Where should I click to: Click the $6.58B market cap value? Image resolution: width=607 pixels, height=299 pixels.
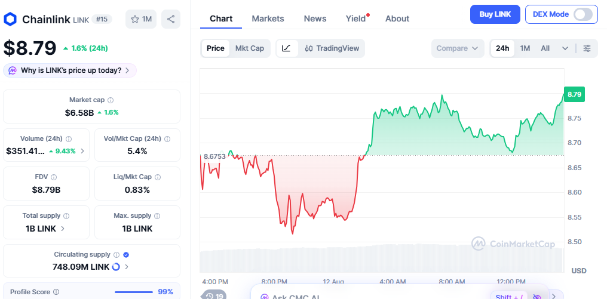pyautogui.click(x=79, y=113)
